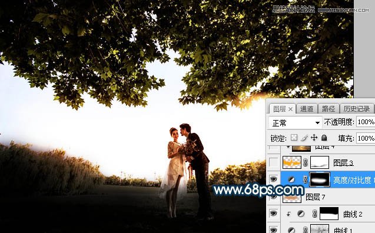Select 亮度/对比度 layer mask thumbnail
375x233 pixels.
click(x=320, y=179)
